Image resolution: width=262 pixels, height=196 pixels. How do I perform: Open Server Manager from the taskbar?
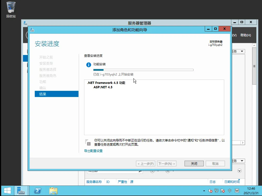tap(21, 191)
